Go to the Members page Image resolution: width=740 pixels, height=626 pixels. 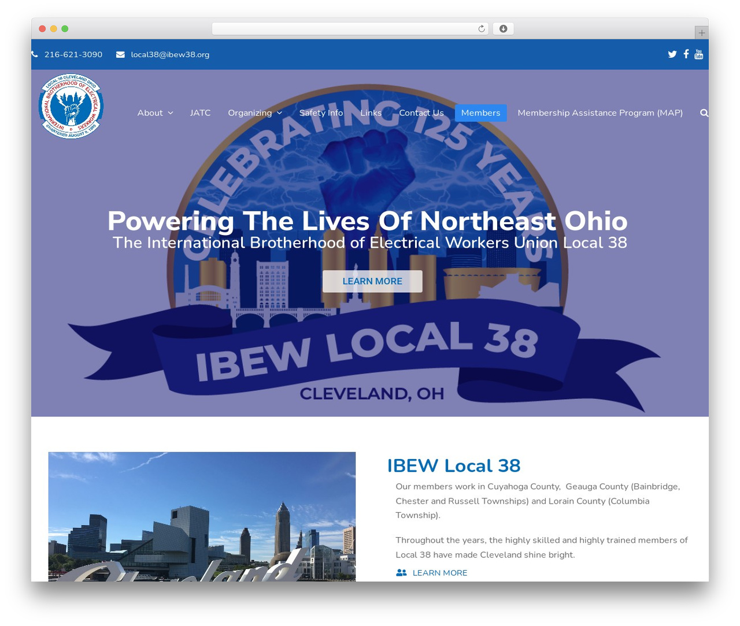click(481, 113)
